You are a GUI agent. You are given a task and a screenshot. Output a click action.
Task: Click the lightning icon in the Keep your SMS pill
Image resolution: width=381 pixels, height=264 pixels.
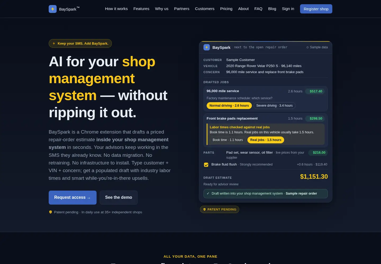click(54, 44)
